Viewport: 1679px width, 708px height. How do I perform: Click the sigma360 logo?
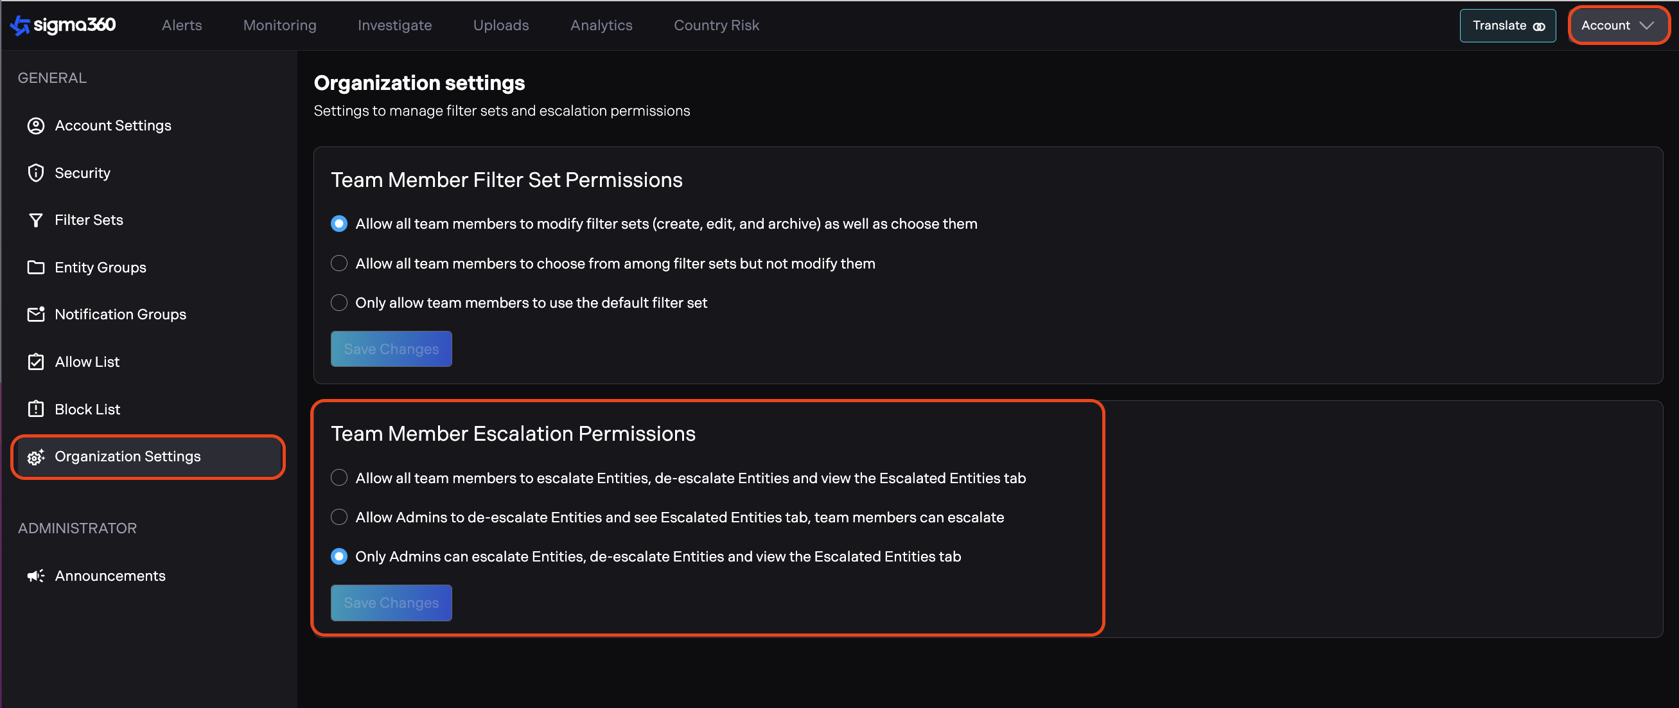63,26
